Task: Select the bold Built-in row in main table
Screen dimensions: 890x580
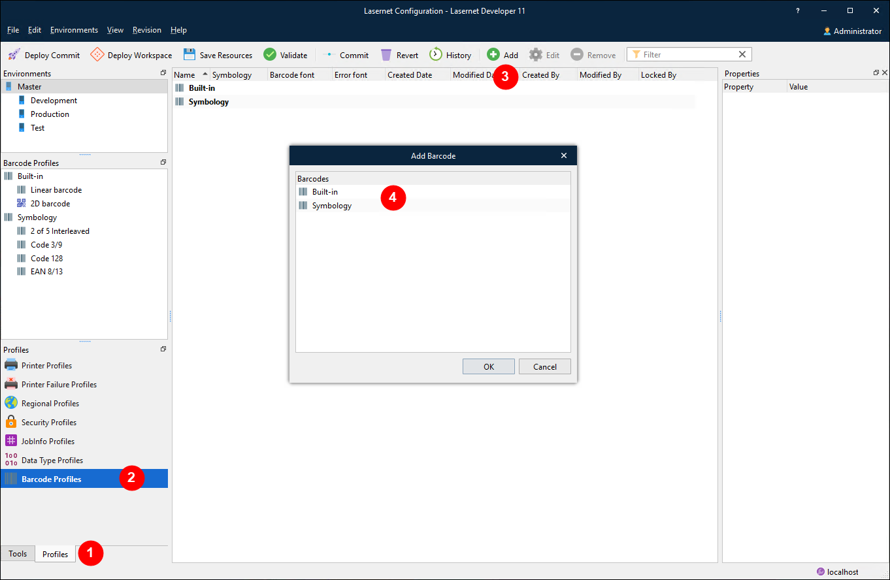Action: (434, 88)
